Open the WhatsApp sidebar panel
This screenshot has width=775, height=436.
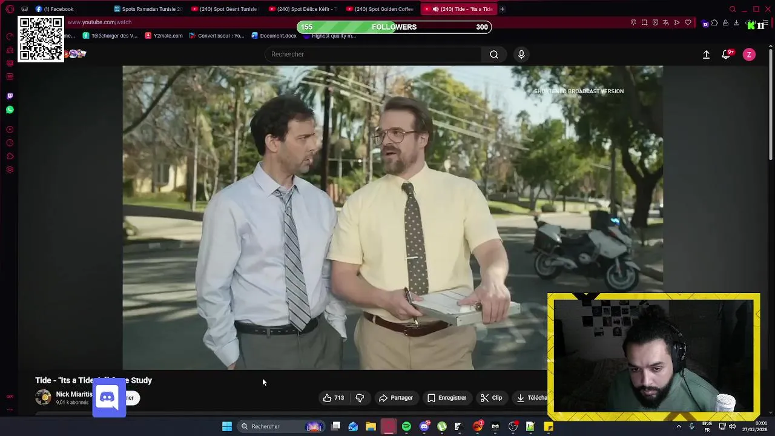[x=10, y=110]
